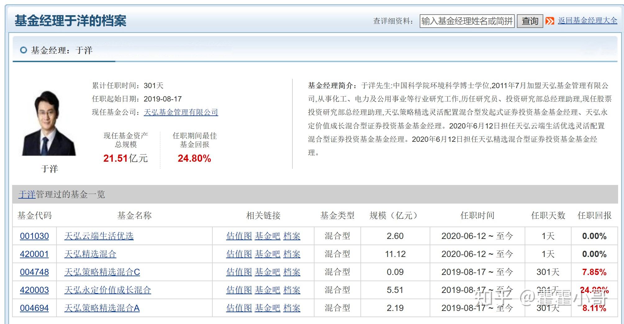Screen dimensions: 624x324
Task: Click the 21.51亿元 total asset value
Action: click(125, 159)
